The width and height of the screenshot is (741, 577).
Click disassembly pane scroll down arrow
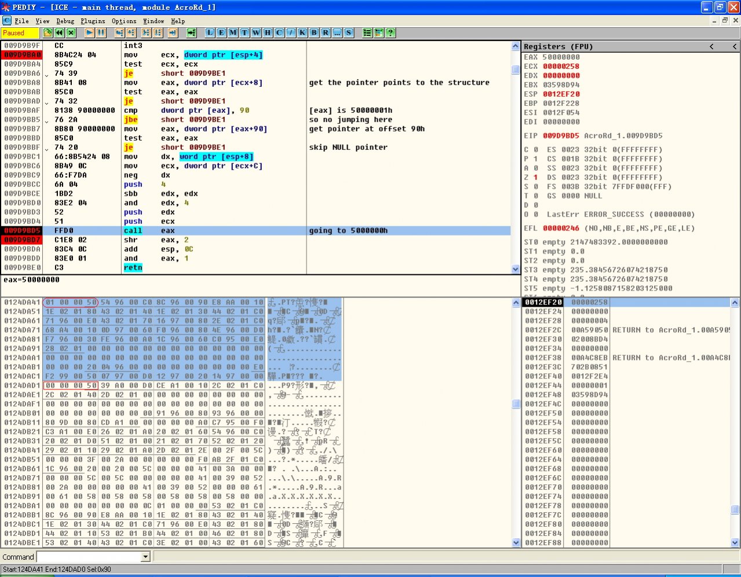click(516, 269)
